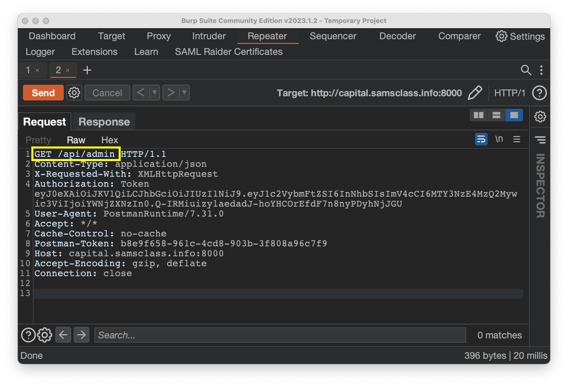The width and height of the screenshot is (568, 386).
Task: Open help question mark beside HTTP/1
Action: [x=539, y=93]
